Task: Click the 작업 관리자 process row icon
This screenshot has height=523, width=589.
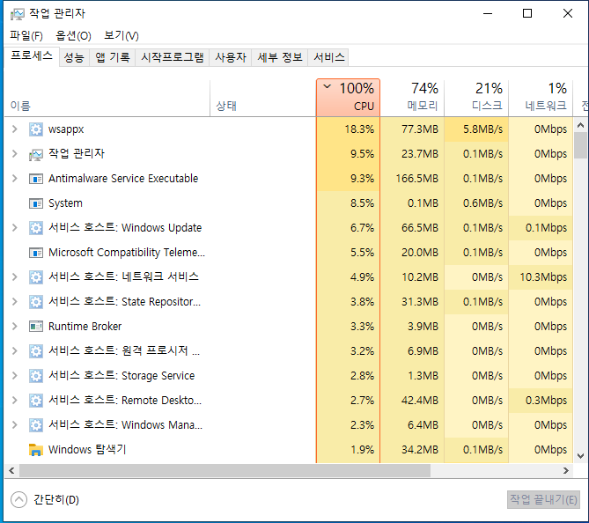Action: point(36,154)
